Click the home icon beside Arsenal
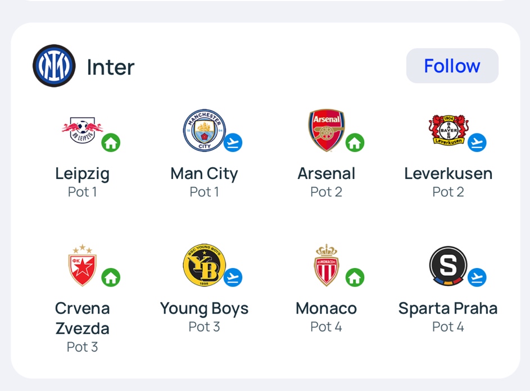Viewport: 530px width, 391px height. [355, 142]
